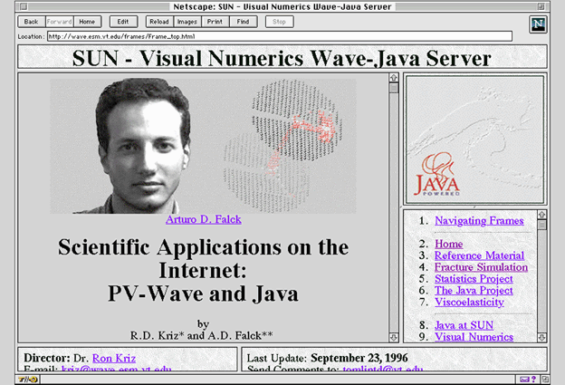Focus the Location URL field

point(280,36)
